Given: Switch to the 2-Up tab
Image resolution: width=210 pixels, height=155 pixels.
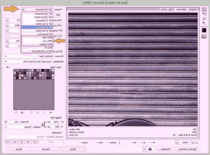Looking at the screenshot, I should (171, 9).
